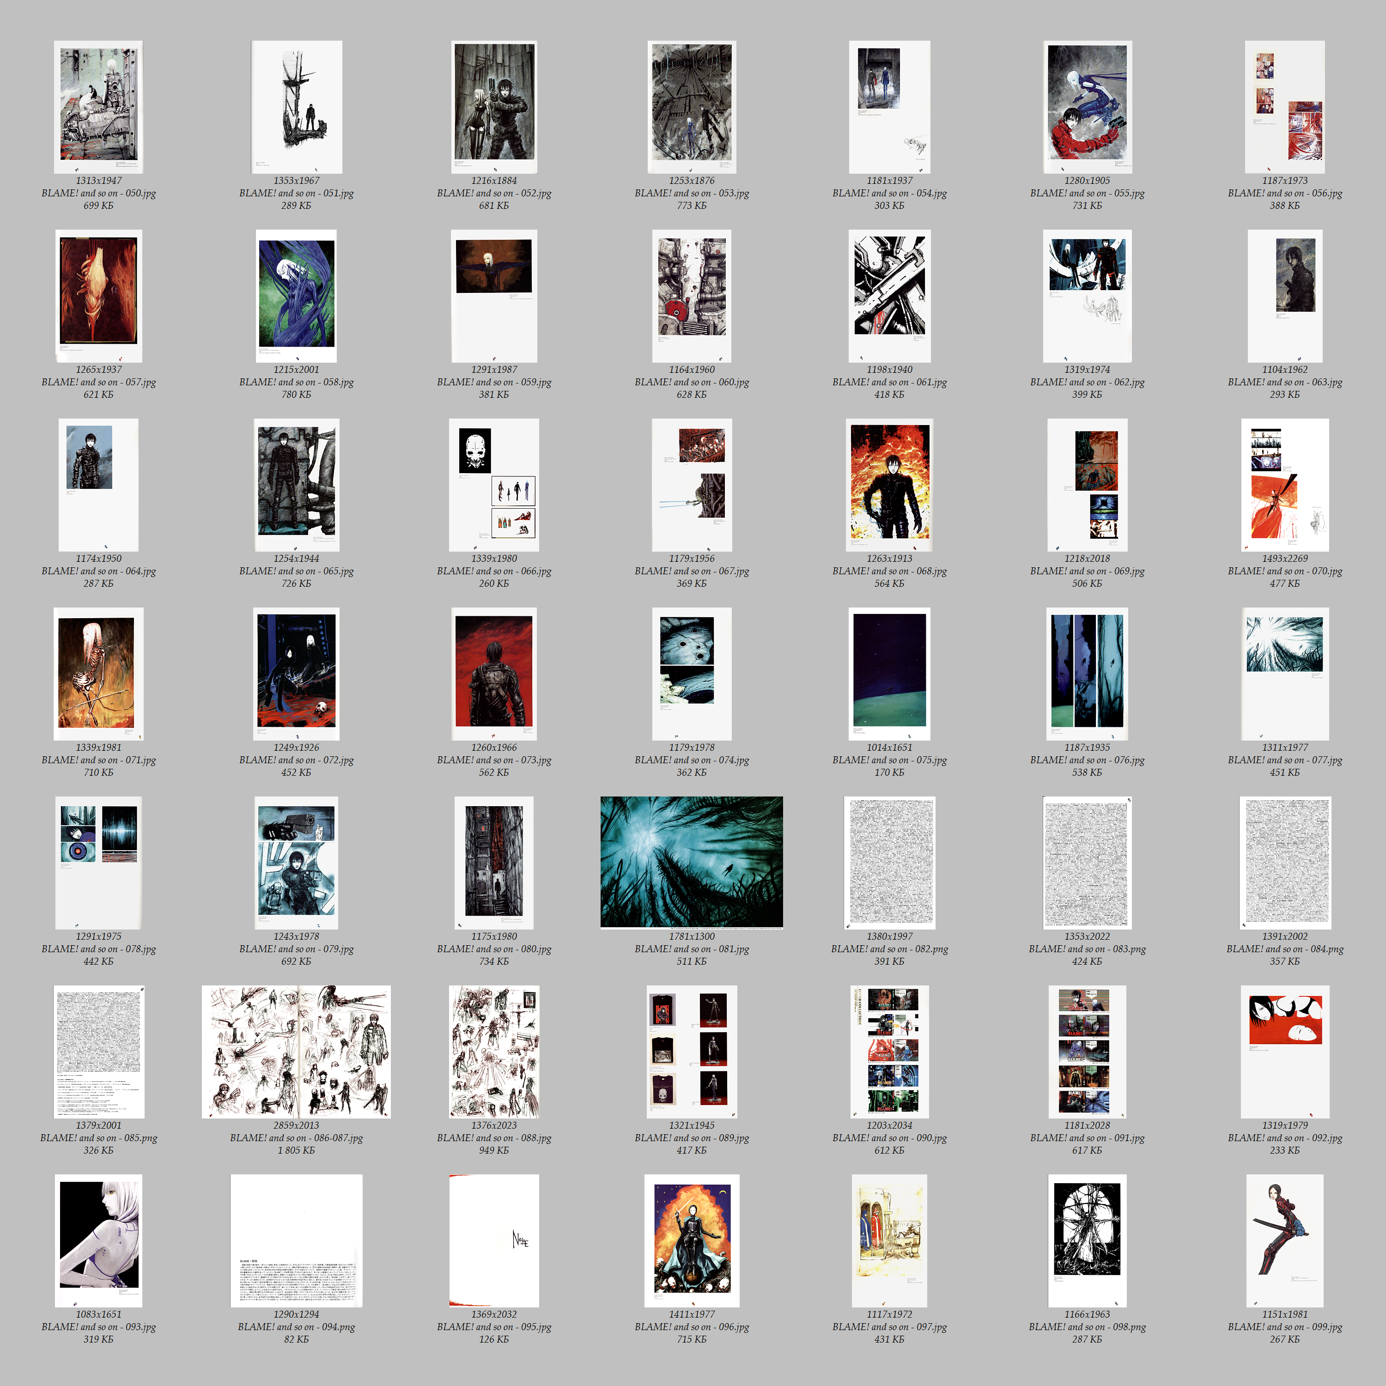Click the 070.jpg thumbnail
The width and height of the screenshot is (1386, 1386).
coord(1285,485)
